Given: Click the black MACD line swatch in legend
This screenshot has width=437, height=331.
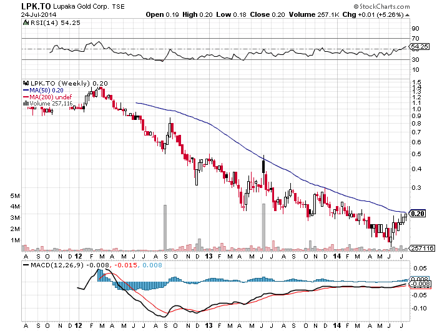Looking at the screenshot, I should coord(26,265).
